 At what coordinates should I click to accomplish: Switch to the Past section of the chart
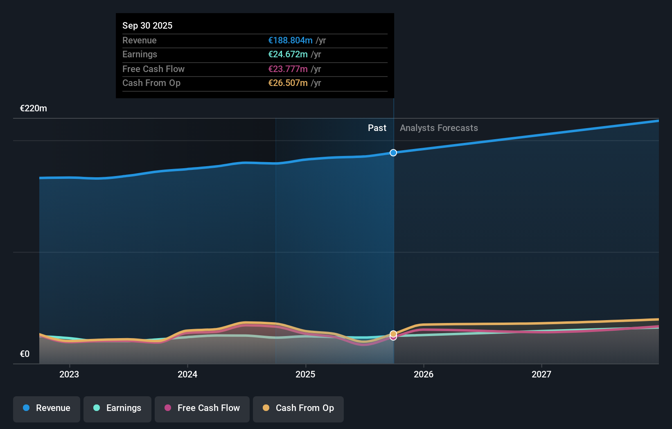click(377, 128)
